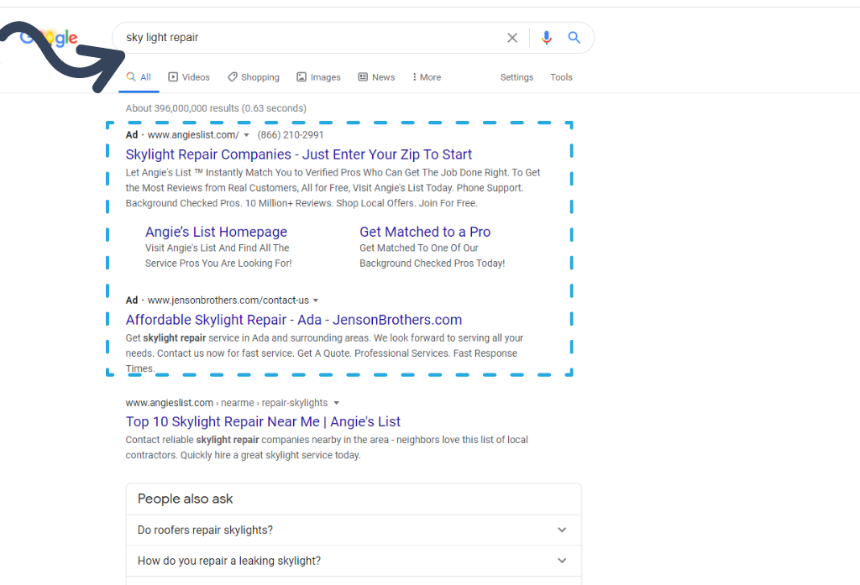
Task: Clear the search box with the X icon
Action: pyautogui.click(x=512, y=38)
